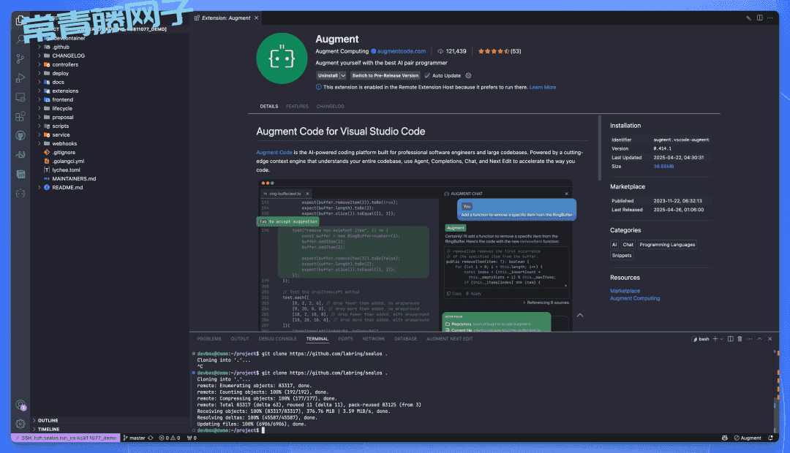Switch to the OUTPUT panel tab
This screenshot has height=453, width=790.
(240, 339)
